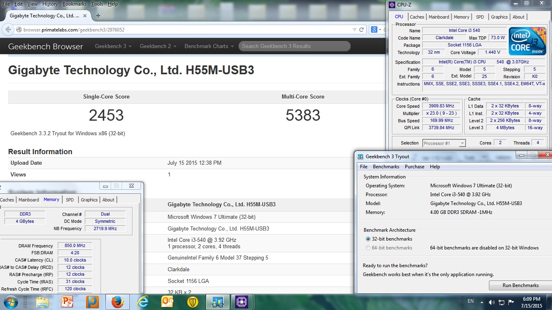Focus the Search Geekbench 3 Results field
The height and width of the screenshot is (310, 552).
(295, 46)
